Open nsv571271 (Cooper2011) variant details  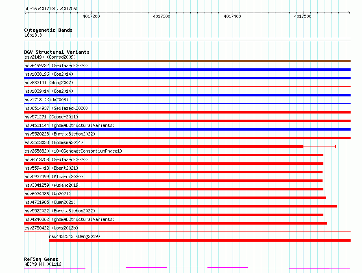[x=52, y=117]
